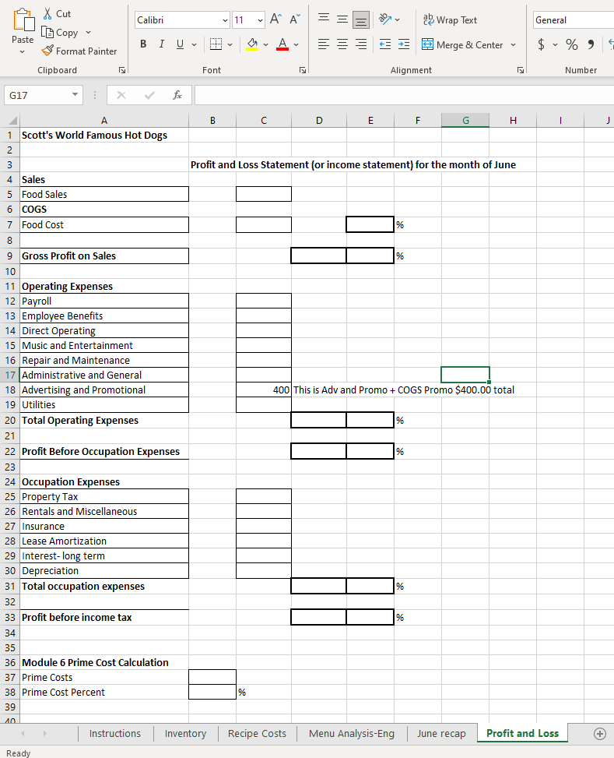
Task: Toggle underline formatting
Action: click(x=181, y=44)
